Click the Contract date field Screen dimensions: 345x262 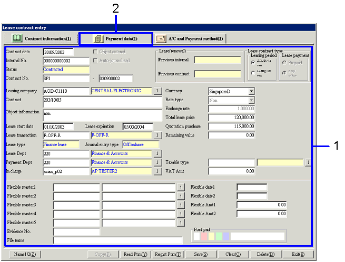[58, 52]
